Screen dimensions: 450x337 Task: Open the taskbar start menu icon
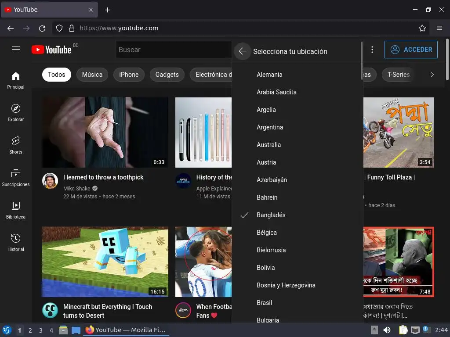pyautogui.click(x=7, y=330)
